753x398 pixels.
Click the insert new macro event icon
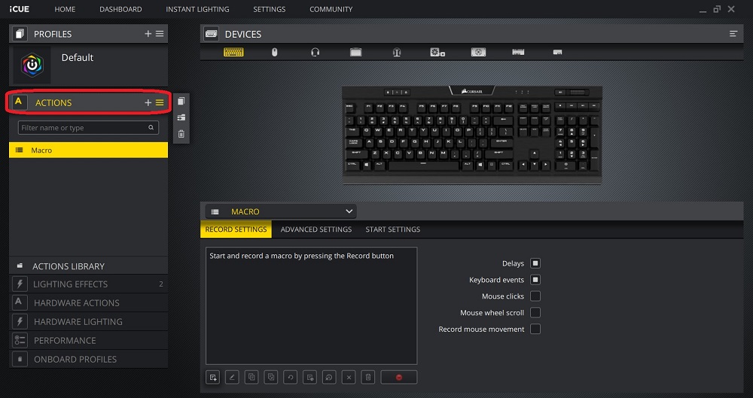pyautogui.click(x=213, y=378)
